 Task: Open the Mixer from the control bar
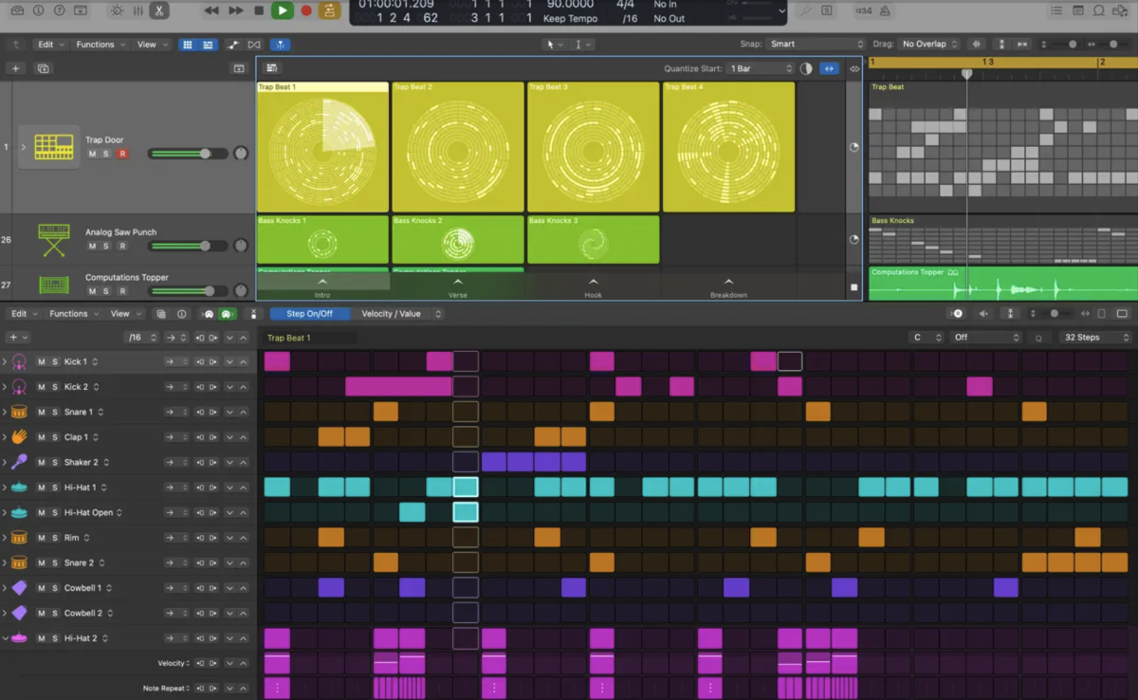[x=138, y=10]
